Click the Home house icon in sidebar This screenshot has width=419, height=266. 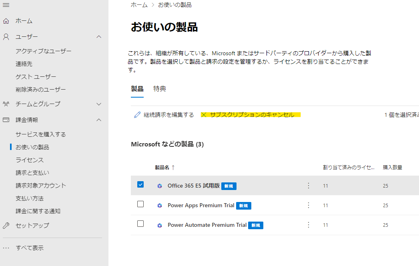pyautogui.click(x=6, y=21)
